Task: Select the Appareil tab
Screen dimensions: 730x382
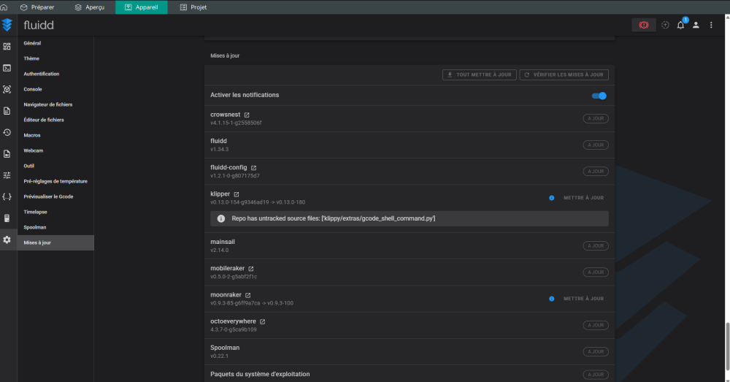Action: click(x=142, y=7)
